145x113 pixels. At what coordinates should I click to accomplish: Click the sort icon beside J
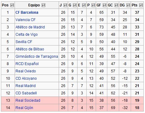[65, 5]
